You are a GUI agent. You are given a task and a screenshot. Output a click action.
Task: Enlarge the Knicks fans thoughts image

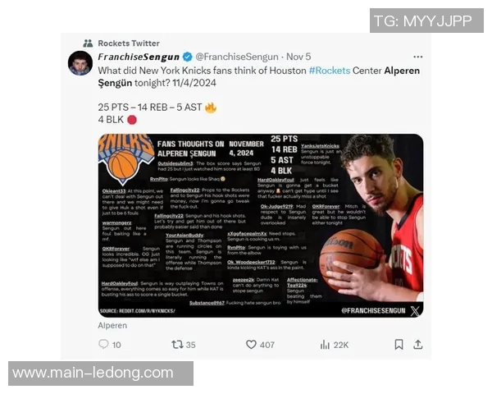point(261,225)
